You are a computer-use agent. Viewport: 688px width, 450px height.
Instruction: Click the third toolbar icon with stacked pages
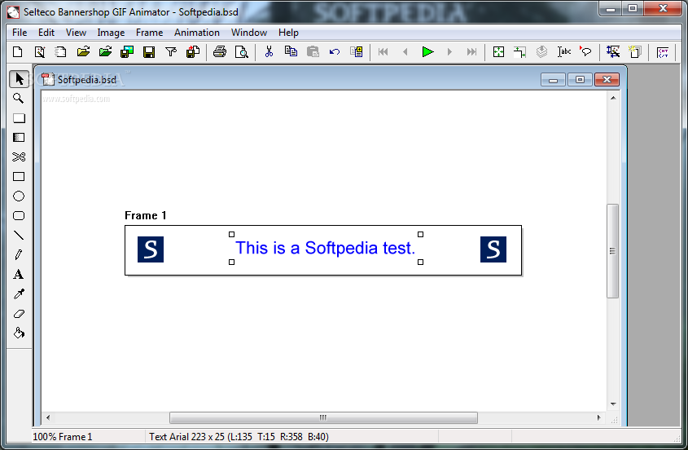(x=60, y=52)
